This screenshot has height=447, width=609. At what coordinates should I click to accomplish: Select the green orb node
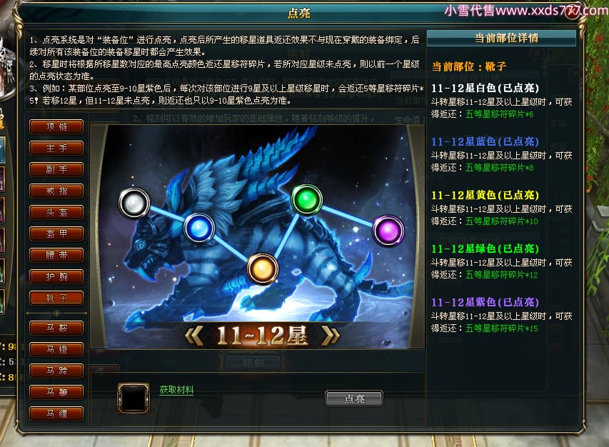[306, 200]
